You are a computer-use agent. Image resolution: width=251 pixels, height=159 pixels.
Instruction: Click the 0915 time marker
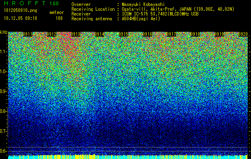(x=123, y=34)
